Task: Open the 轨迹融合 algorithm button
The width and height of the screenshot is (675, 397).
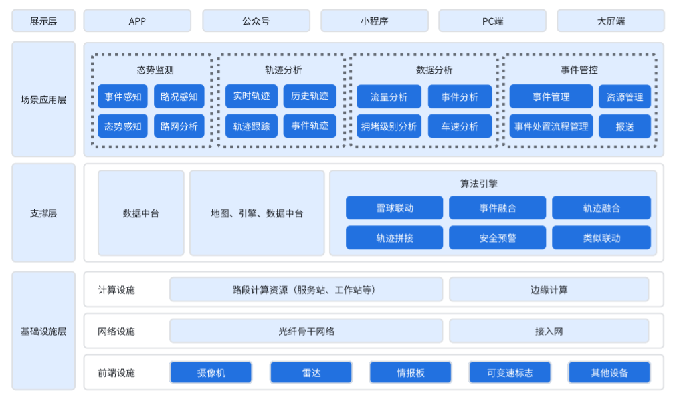Action: (x=601, y=208)
